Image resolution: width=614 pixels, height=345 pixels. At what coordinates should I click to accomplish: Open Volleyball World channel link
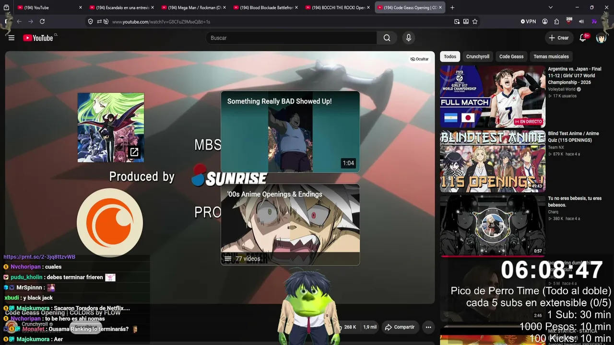[562, 89]
